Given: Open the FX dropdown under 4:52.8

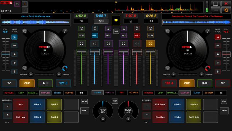Looking at the screenshot, I should (81, 21).
